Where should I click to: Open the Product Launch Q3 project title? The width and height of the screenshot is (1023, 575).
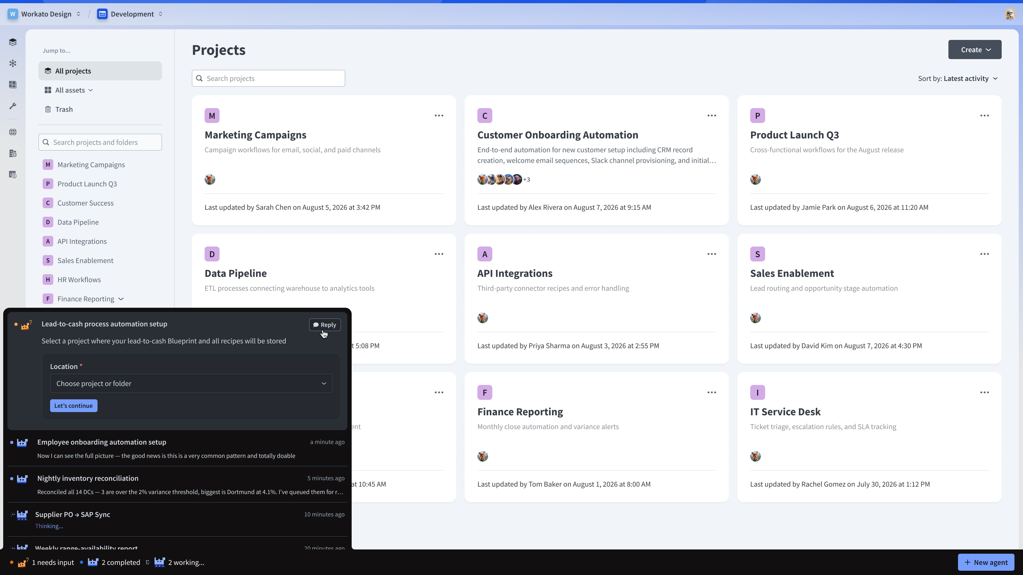(794, 135)
